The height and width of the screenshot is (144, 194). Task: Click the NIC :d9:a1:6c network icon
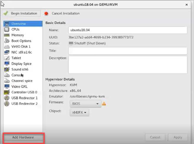7,52
